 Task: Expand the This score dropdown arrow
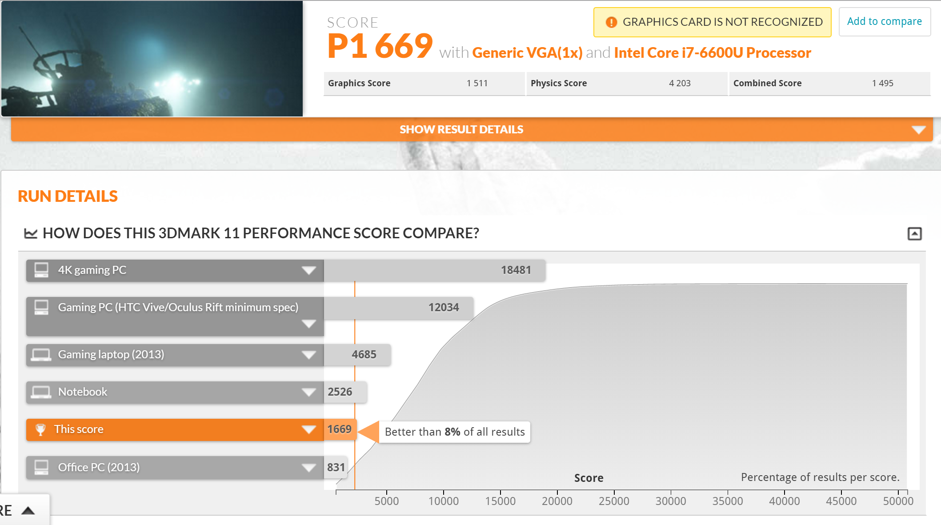[x=308, y=429]
